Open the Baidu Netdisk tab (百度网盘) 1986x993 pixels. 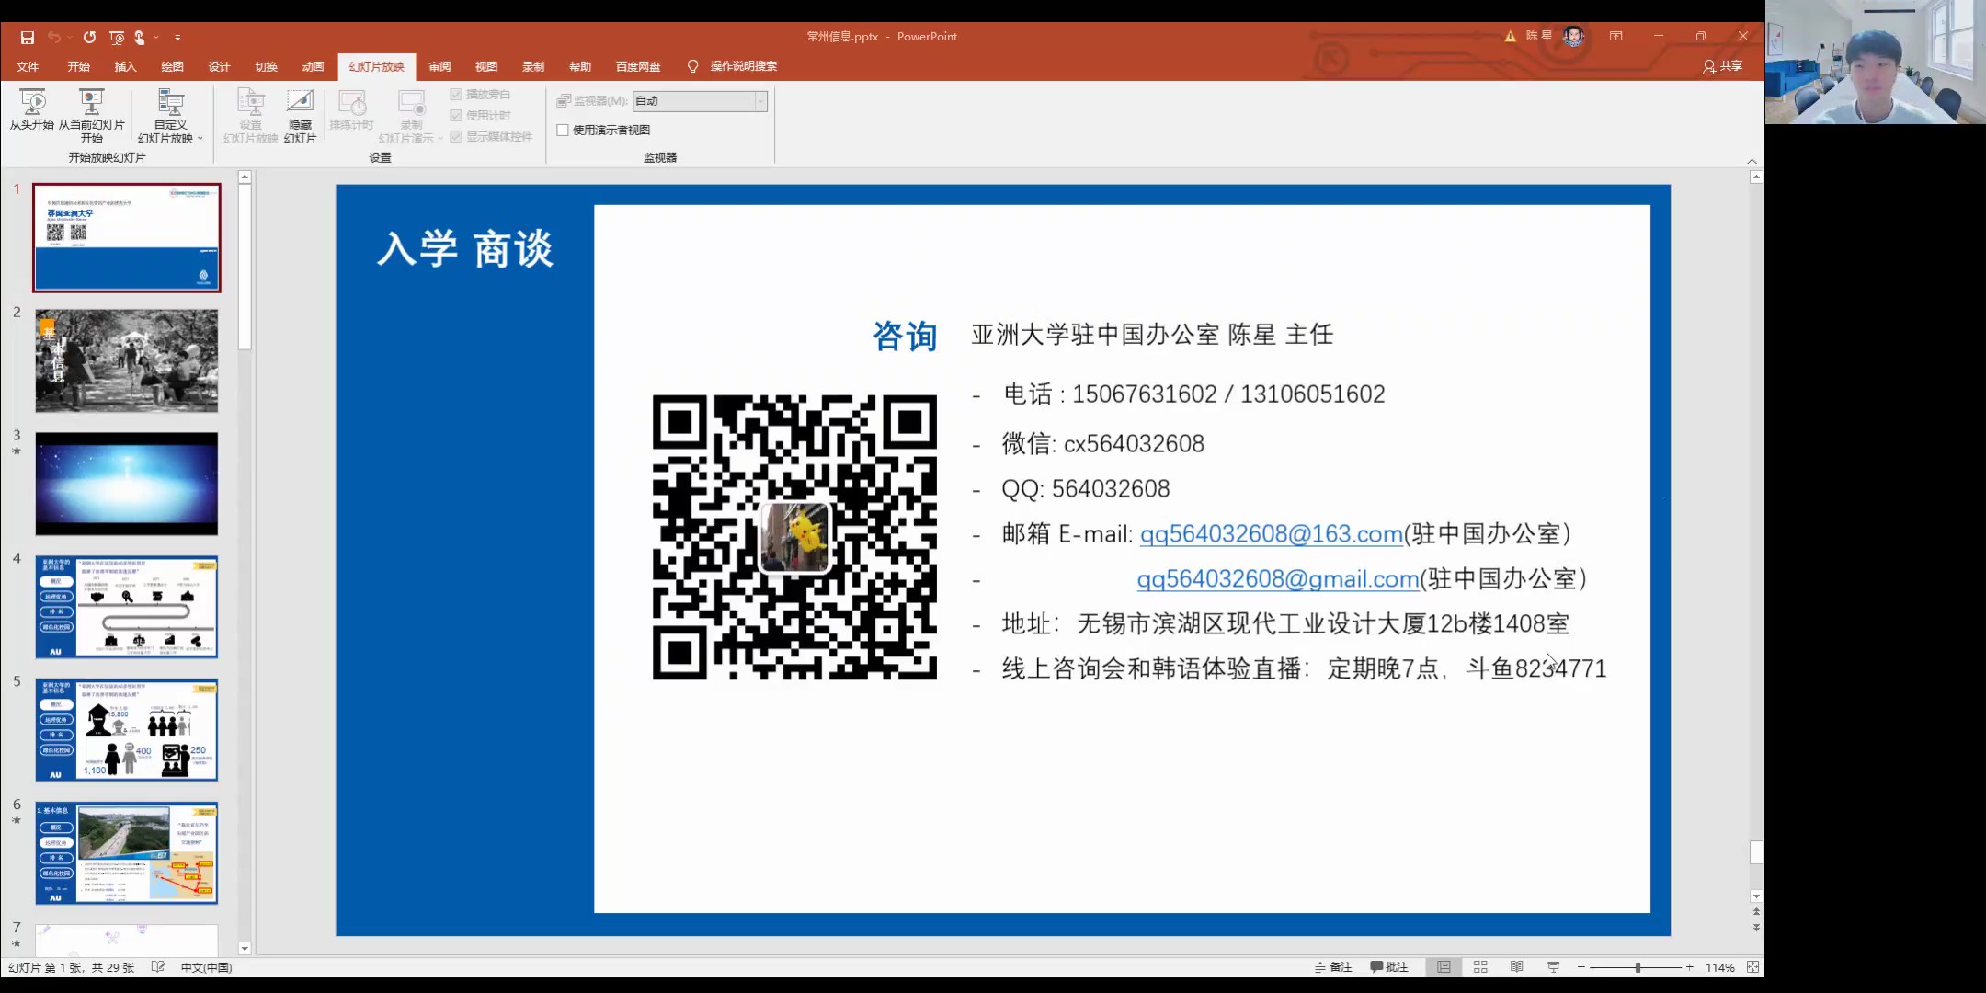click(x=638, y=66)
